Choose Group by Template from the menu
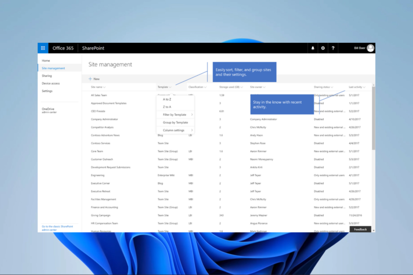 (x=176, y=123)
